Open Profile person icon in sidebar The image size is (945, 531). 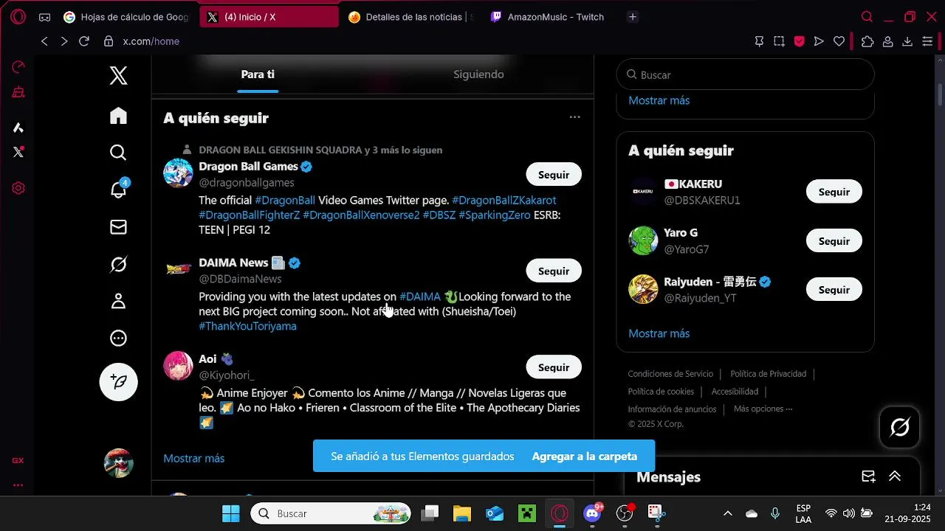tap(118, 301)
